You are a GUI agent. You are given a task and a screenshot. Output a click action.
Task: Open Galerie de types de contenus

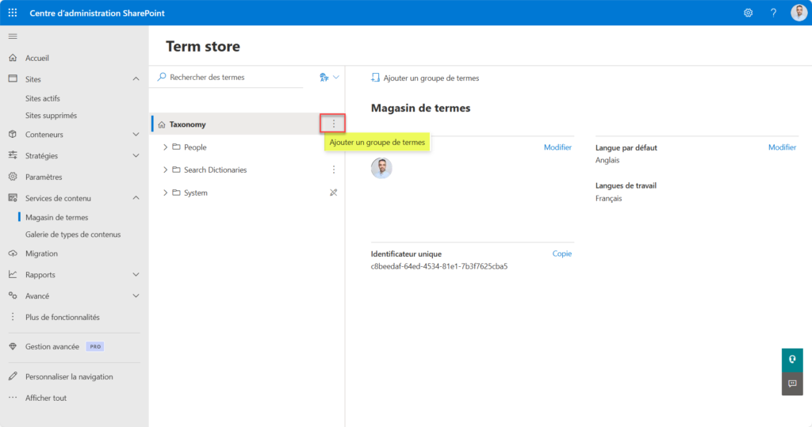point(73,234)
